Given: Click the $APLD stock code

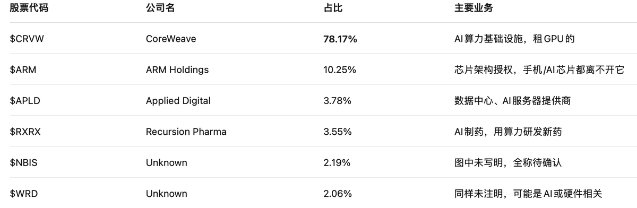Looking at the screenshot, I should coord(26,100).
